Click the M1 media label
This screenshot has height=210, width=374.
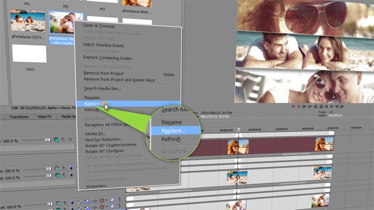[x=27, y=4]
